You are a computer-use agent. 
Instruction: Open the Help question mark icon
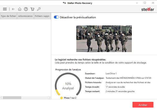(x=26, y=9)
